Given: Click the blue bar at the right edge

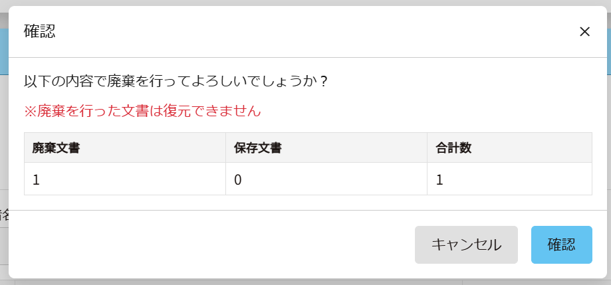Looking at the screenshot, I should click(608, 51).
